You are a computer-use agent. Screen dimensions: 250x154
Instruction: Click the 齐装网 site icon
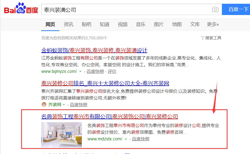point(44,104)
